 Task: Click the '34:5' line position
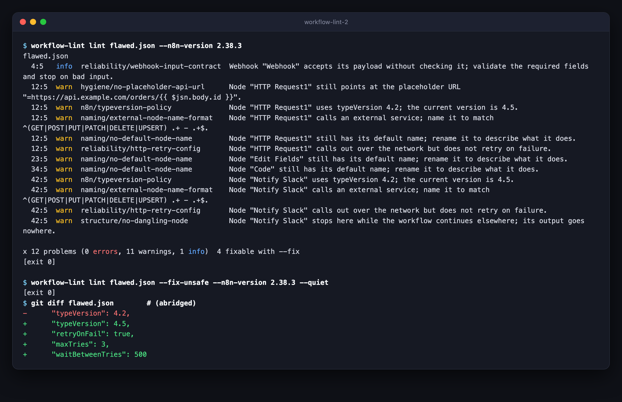point(39,169)
